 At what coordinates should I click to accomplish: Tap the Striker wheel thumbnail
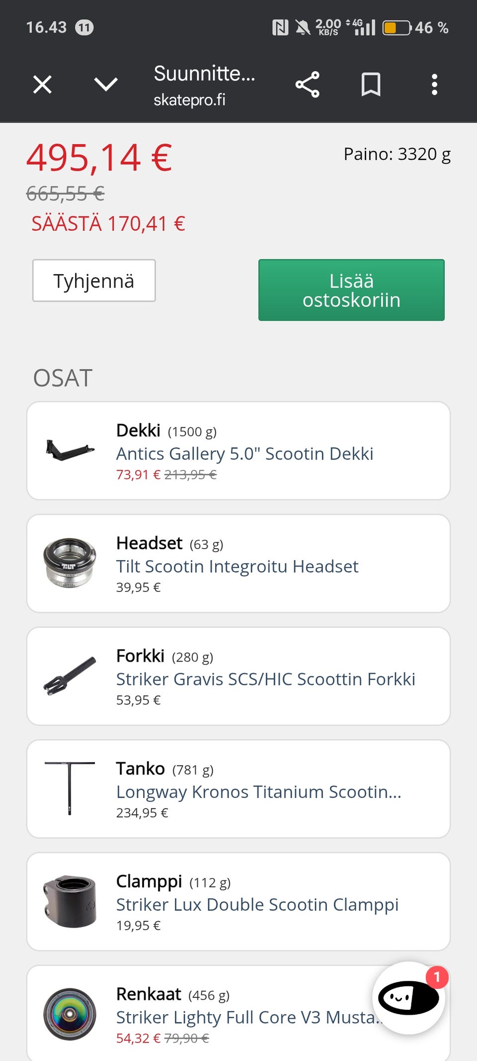pyautogui.click(x=70, y=1014)
